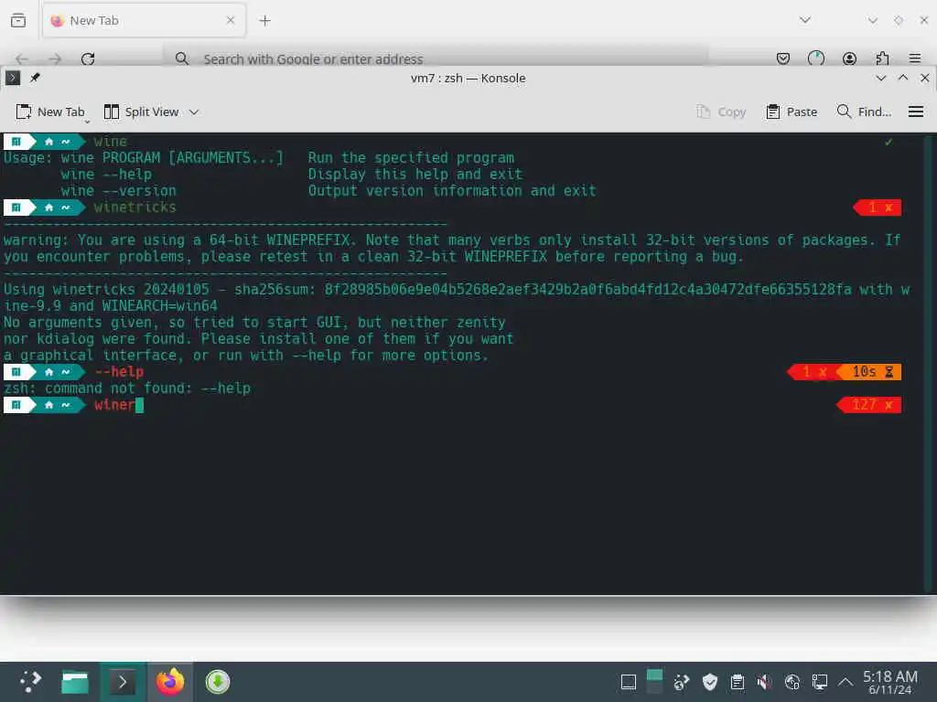Open Firefox application menu
Screen dimensions: 937x702
click(x=915, y=58)
